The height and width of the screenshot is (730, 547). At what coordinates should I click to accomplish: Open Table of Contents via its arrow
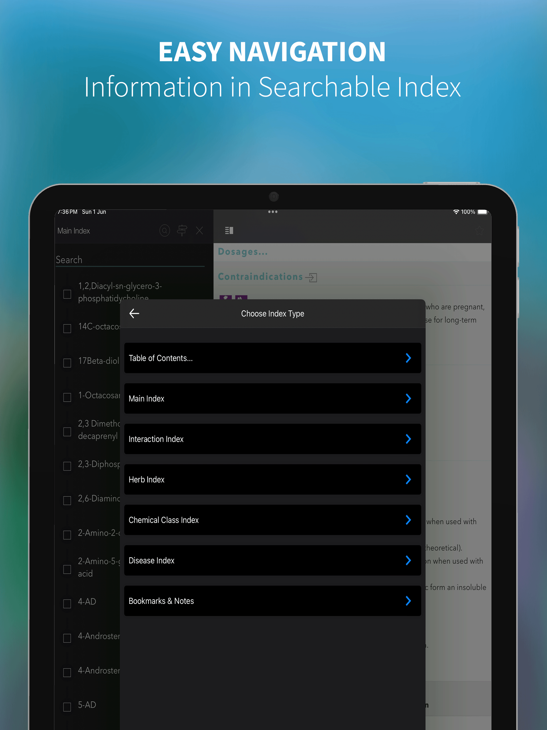click(408, 358)
